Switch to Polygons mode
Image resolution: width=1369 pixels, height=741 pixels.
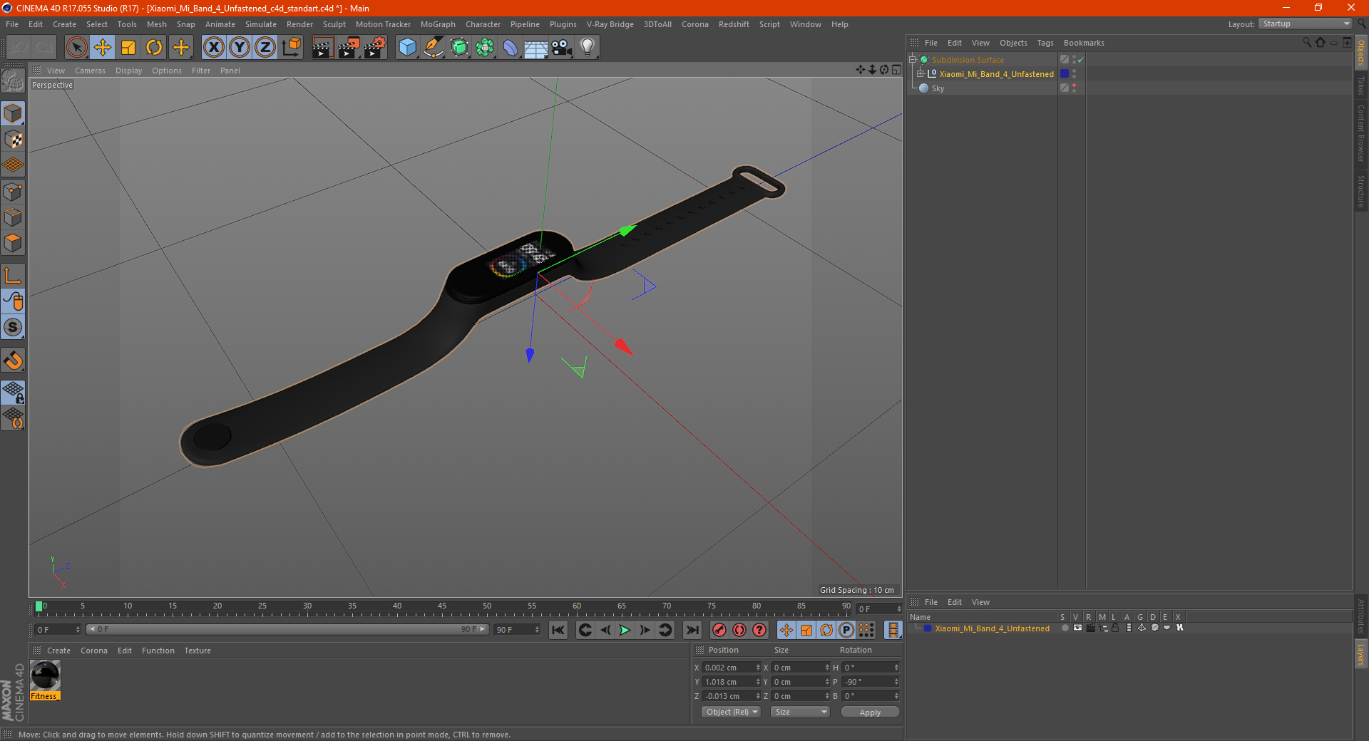click(13, 243)
